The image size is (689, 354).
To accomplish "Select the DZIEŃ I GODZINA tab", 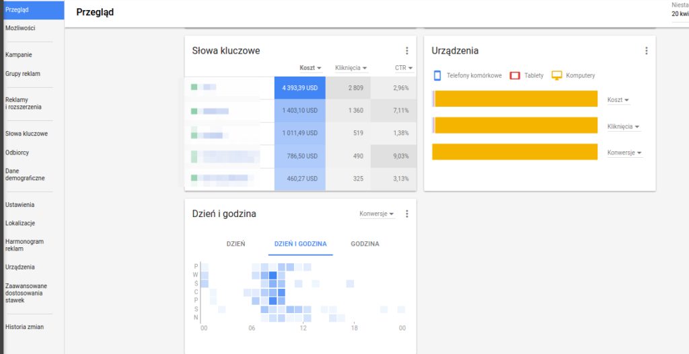I will 299,244.
